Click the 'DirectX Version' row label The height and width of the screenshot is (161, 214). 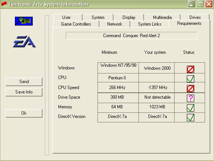point(72,116)
